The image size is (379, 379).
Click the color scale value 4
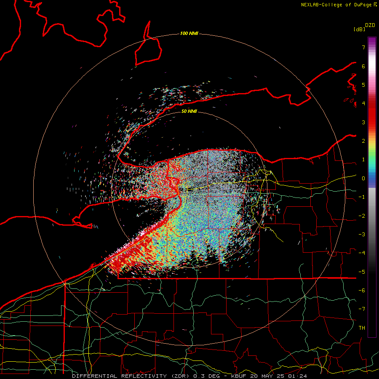pyautogui.click(x=363, y=103)
